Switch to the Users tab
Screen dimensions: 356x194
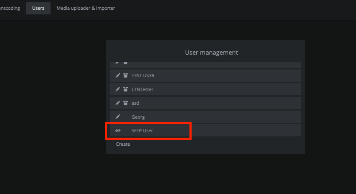[38, 8]
